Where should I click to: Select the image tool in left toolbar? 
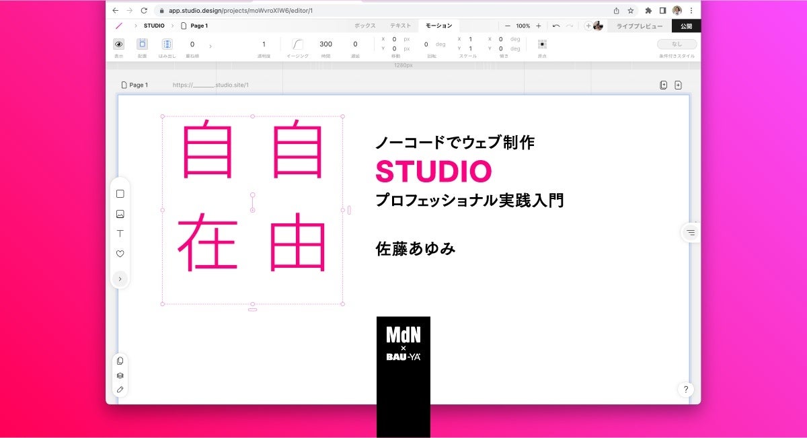pos(120,214)
